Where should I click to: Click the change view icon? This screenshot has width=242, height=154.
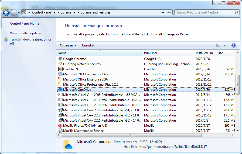(x=218, y=45)
